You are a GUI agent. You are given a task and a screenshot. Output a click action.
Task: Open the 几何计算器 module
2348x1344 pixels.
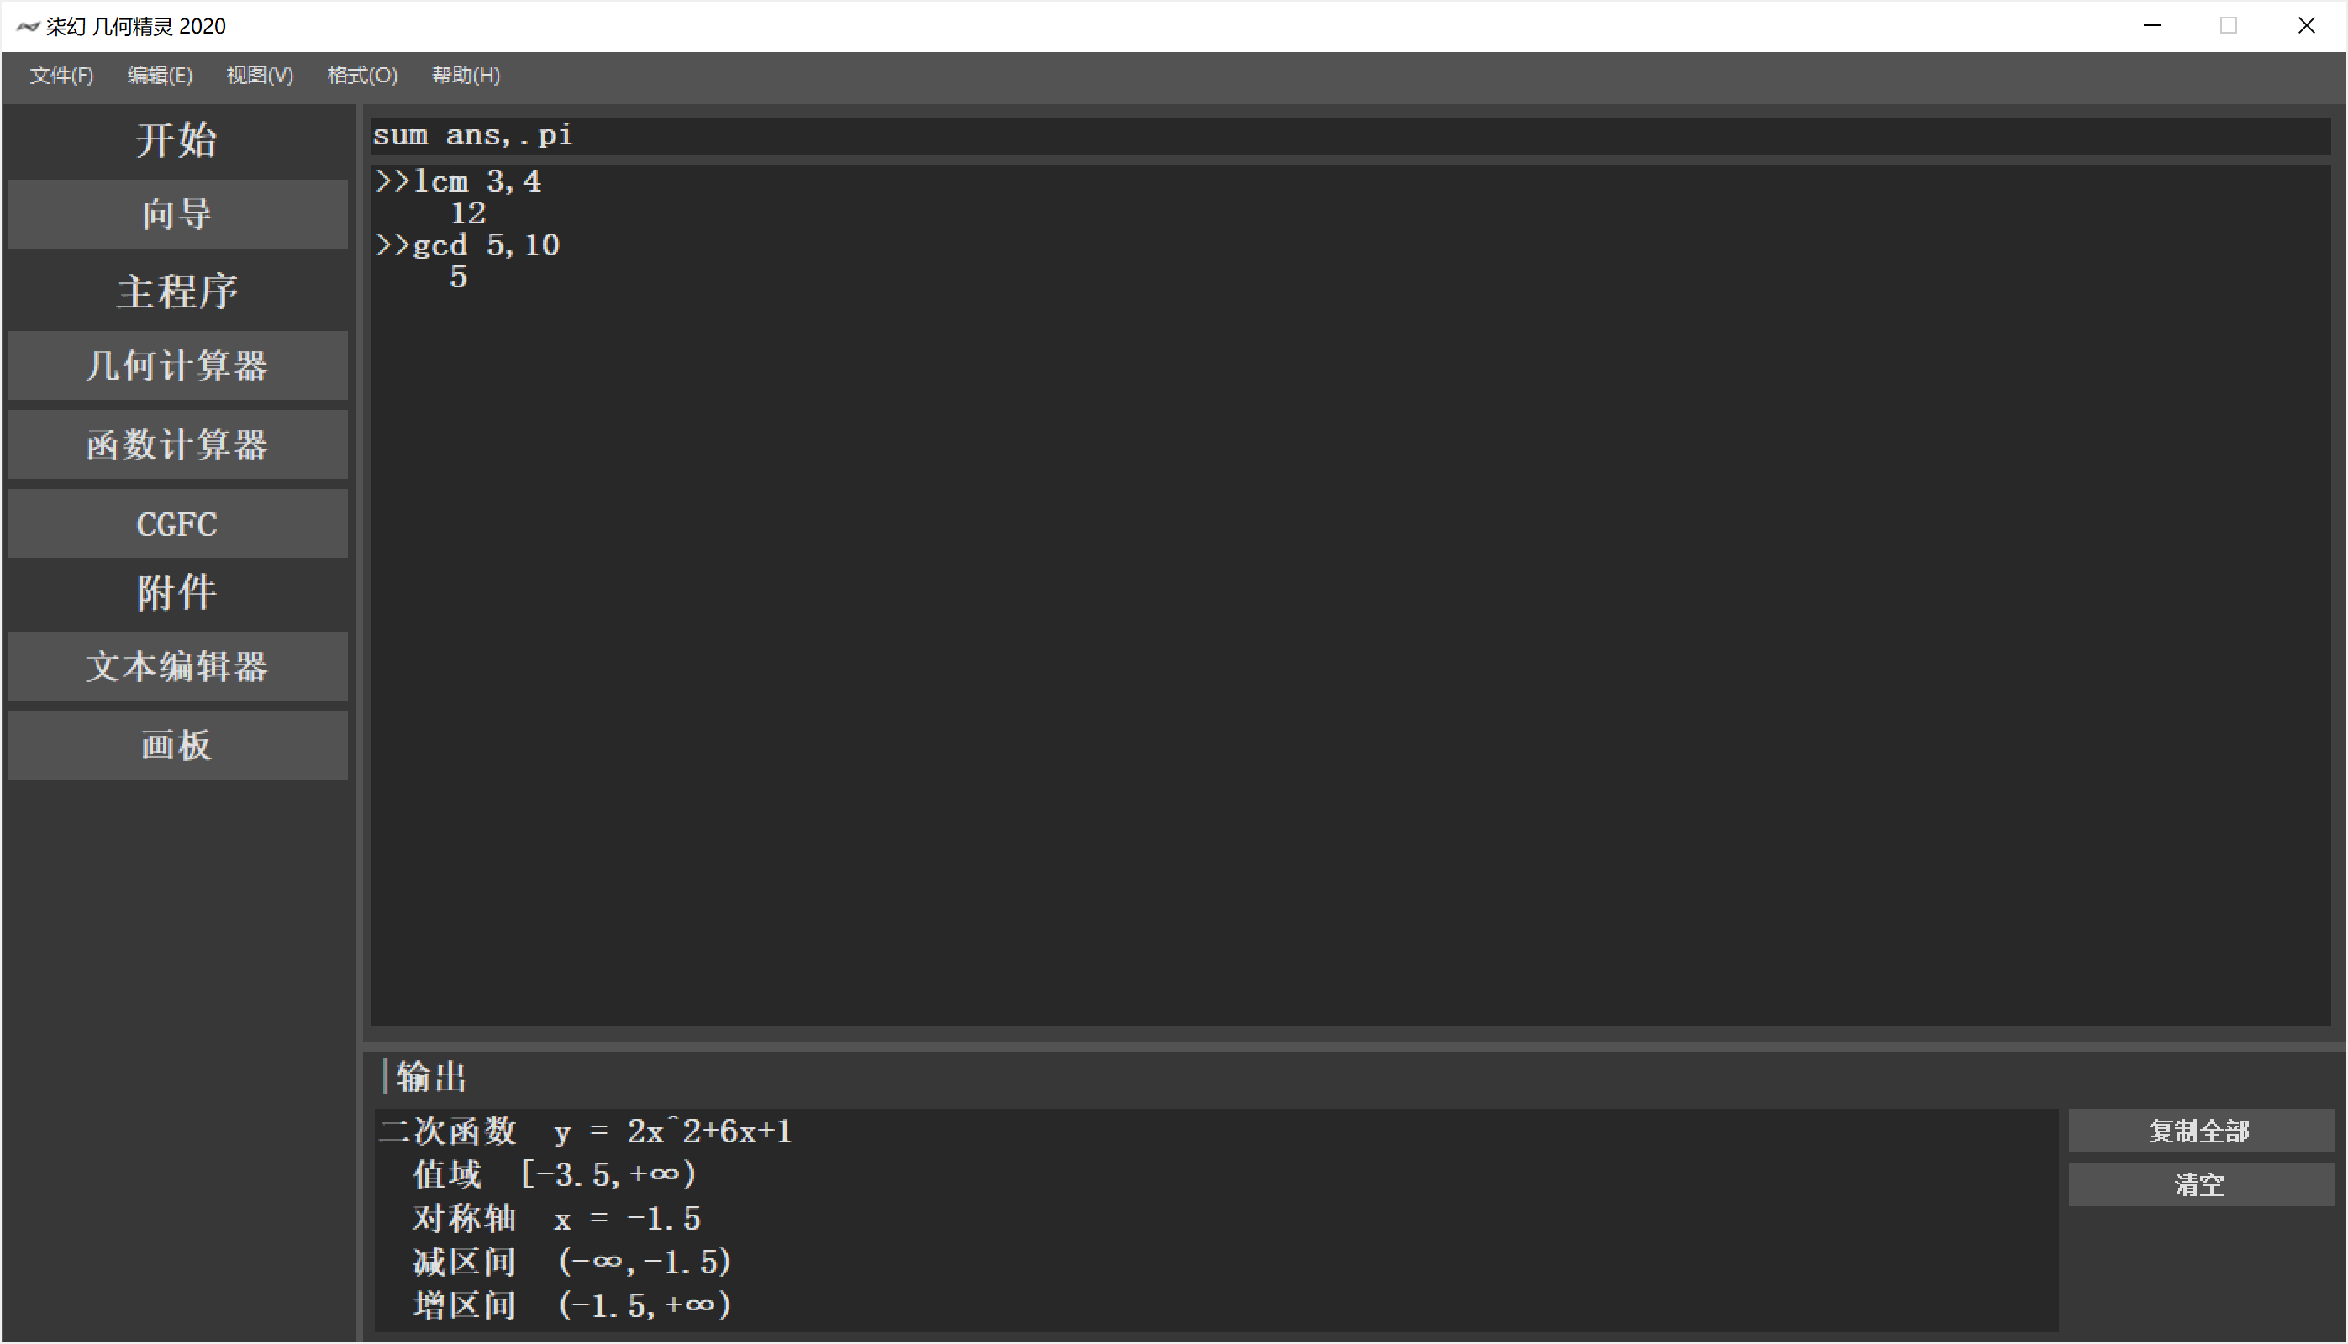click(177, 366)
